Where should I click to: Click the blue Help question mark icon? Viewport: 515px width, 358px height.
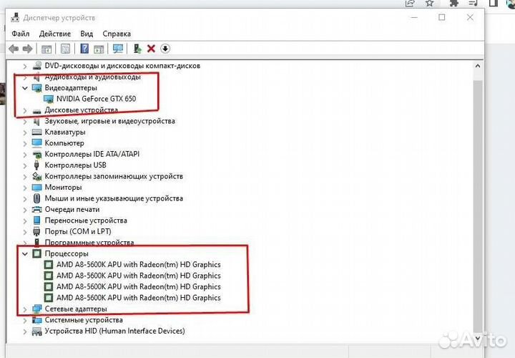pos(84,49)
